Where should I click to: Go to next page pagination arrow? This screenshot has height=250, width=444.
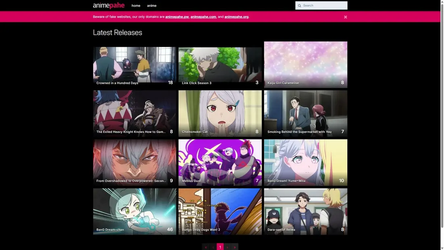[227, 247]
